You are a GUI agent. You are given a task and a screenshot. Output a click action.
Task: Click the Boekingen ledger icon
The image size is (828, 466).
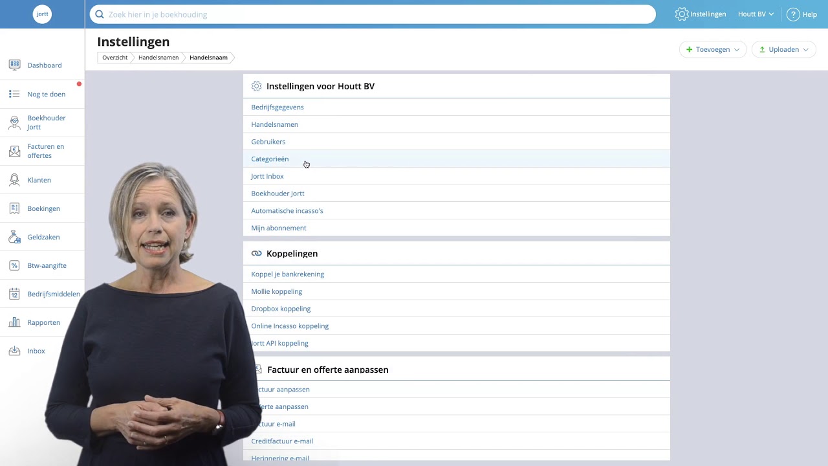click(x=14, y=208)
